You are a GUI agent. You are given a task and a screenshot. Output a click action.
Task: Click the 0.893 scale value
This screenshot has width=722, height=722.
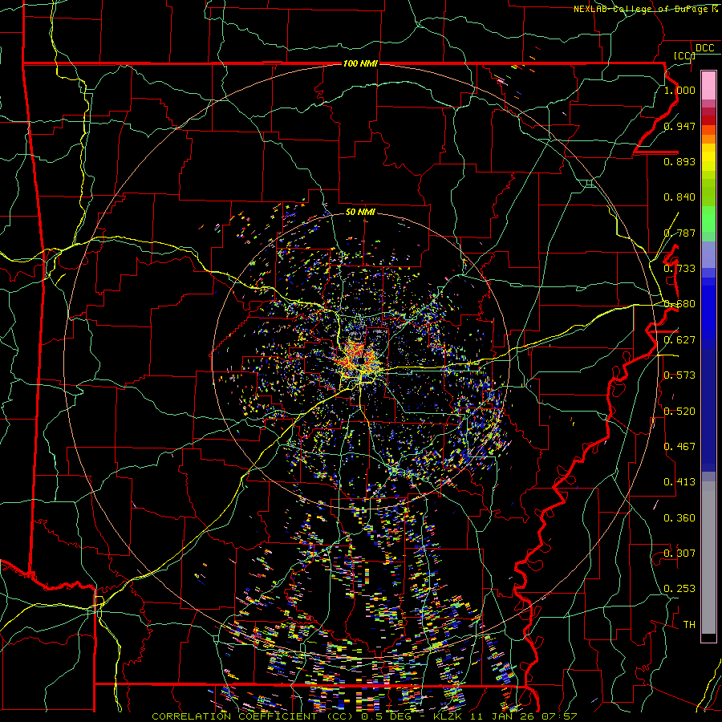[679, 161]
